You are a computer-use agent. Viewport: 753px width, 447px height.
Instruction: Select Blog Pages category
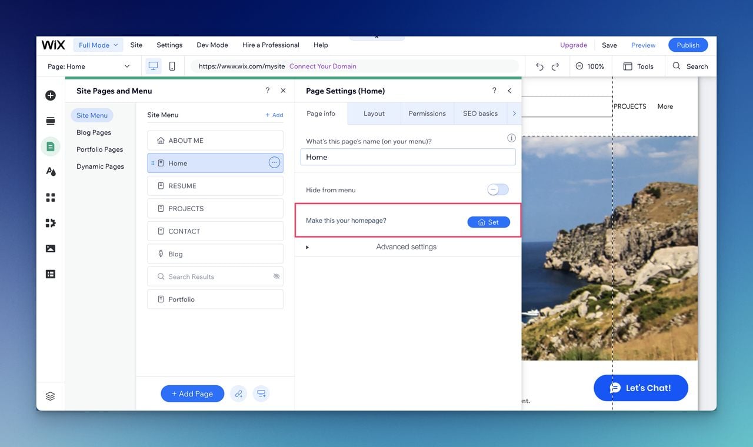pos(94,132)
